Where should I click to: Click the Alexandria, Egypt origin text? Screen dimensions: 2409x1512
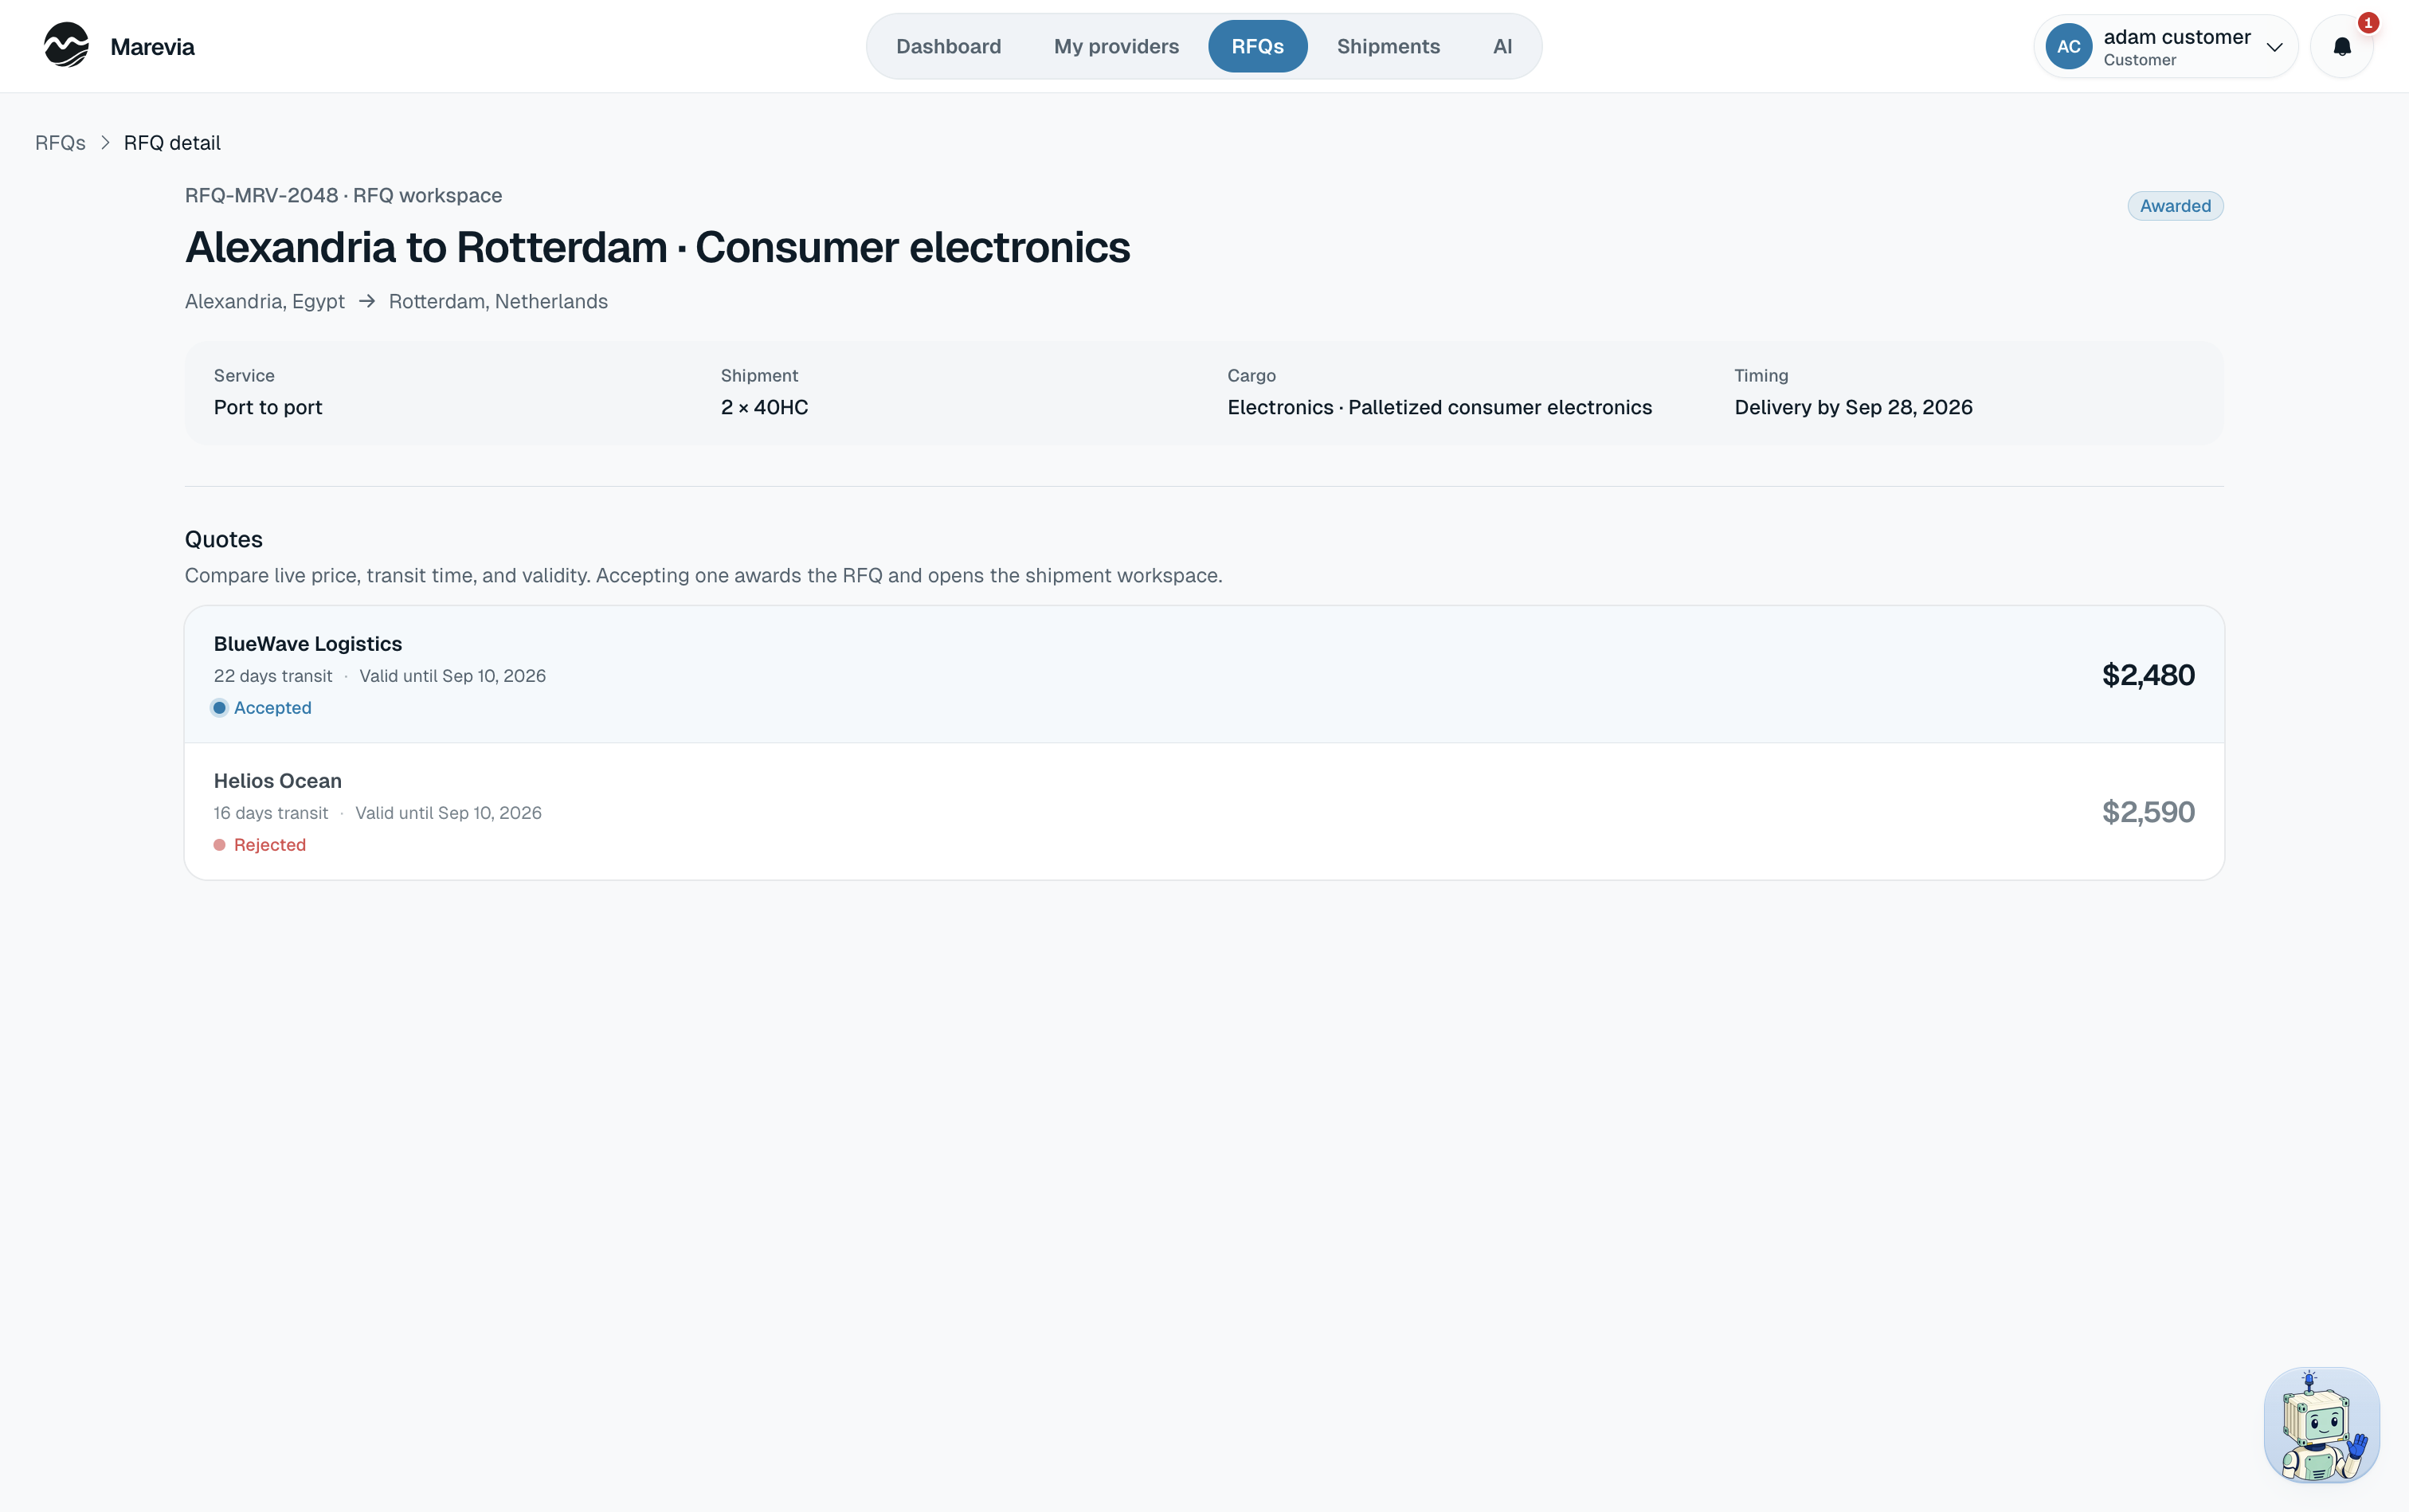pos(265,301)
